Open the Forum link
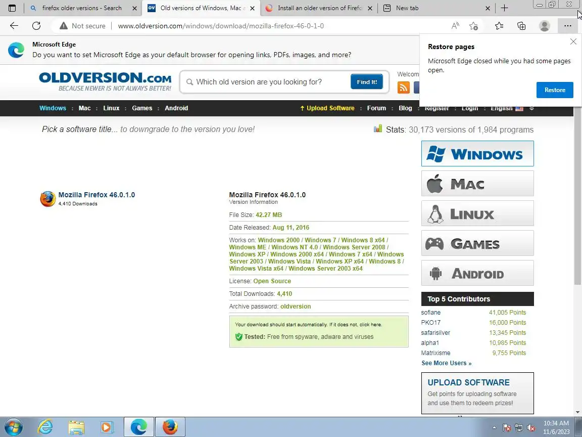582x437 pixels. [376, 108]
